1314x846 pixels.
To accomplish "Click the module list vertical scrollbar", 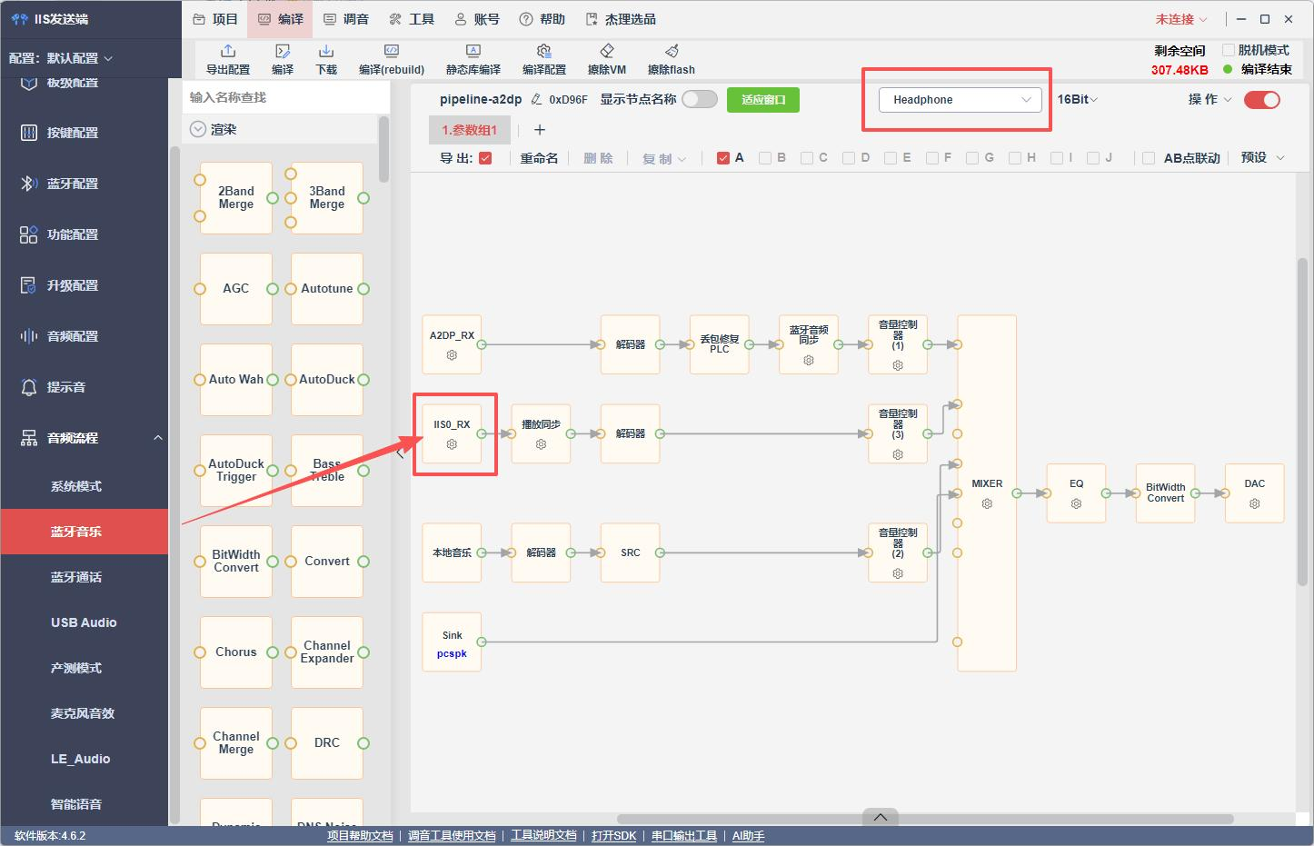I will 383,150.
